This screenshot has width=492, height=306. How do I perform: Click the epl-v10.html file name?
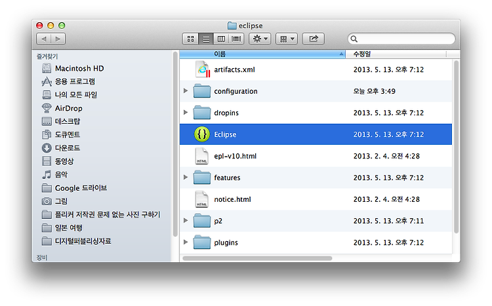click(235, 156)
